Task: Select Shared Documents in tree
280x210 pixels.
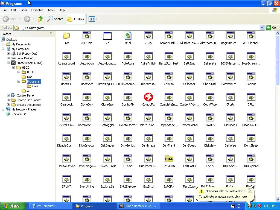Action: coord(29,100)
